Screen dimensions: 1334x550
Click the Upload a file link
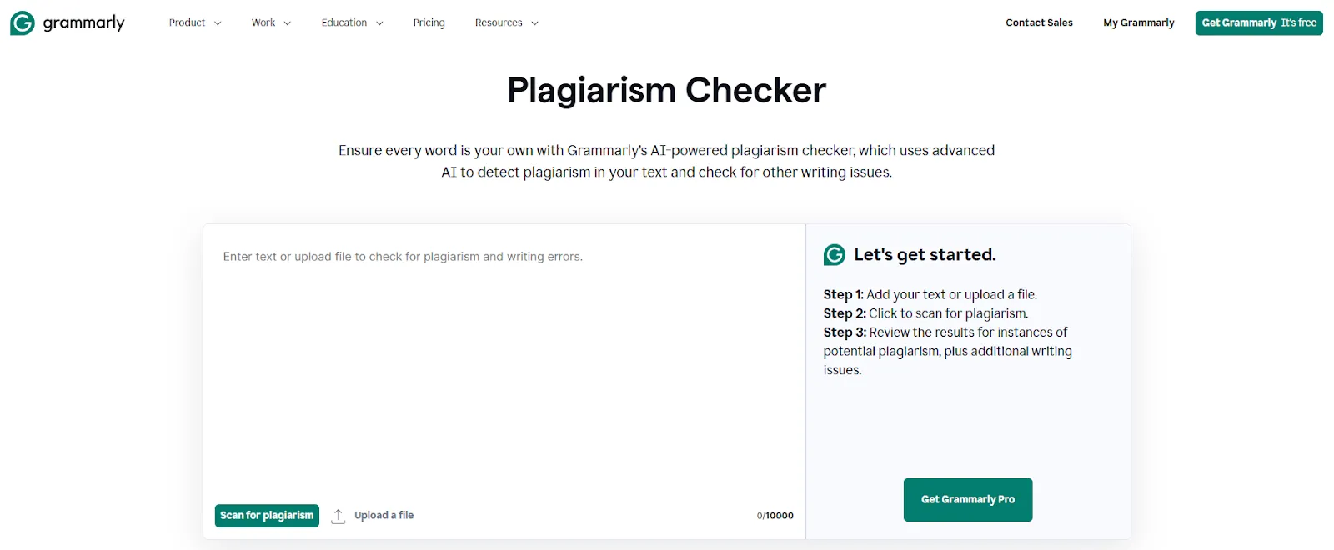point(384,515)
